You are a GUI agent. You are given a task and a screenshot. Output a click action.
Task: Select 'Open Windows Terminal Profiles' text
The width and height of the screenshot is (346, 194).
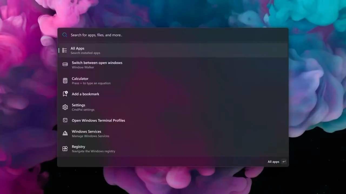(98, 120)
